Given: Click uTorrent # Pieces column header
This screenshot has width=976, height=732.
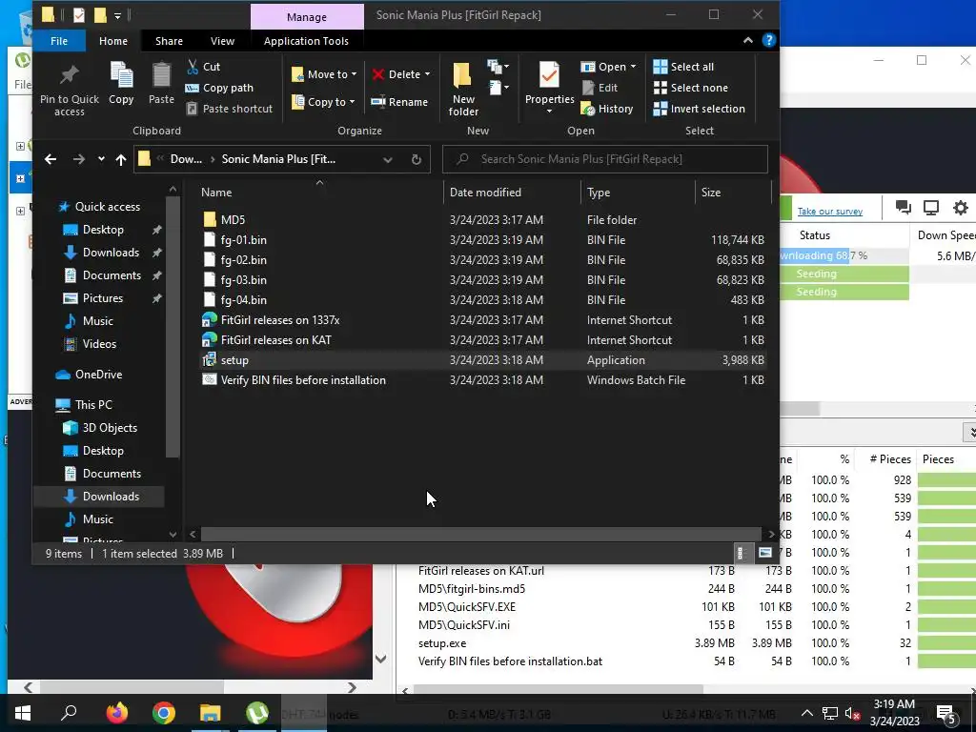Looking at the screenshot, I should [890, 459].
